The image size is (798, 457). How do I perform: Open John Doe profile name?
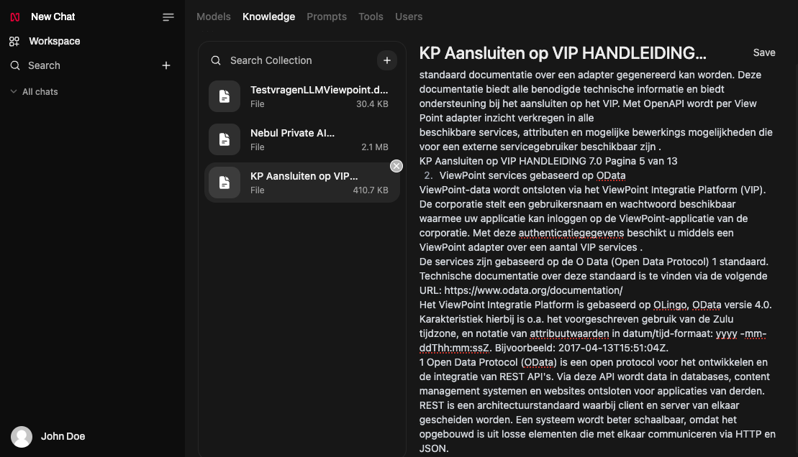63,437
